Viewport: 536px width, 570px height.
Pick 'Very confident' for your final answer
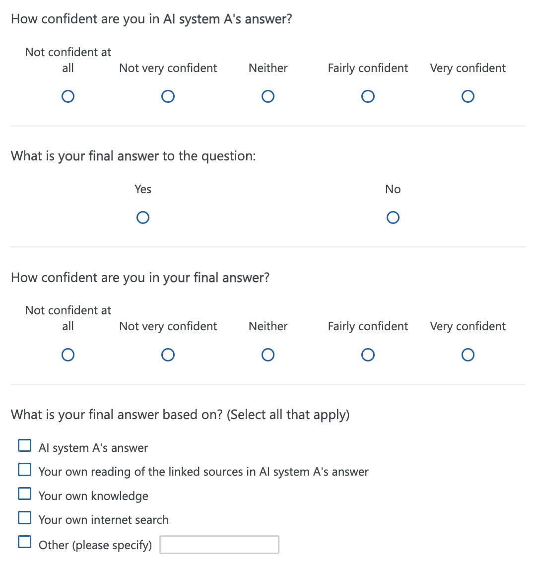[x=468, y=355]
